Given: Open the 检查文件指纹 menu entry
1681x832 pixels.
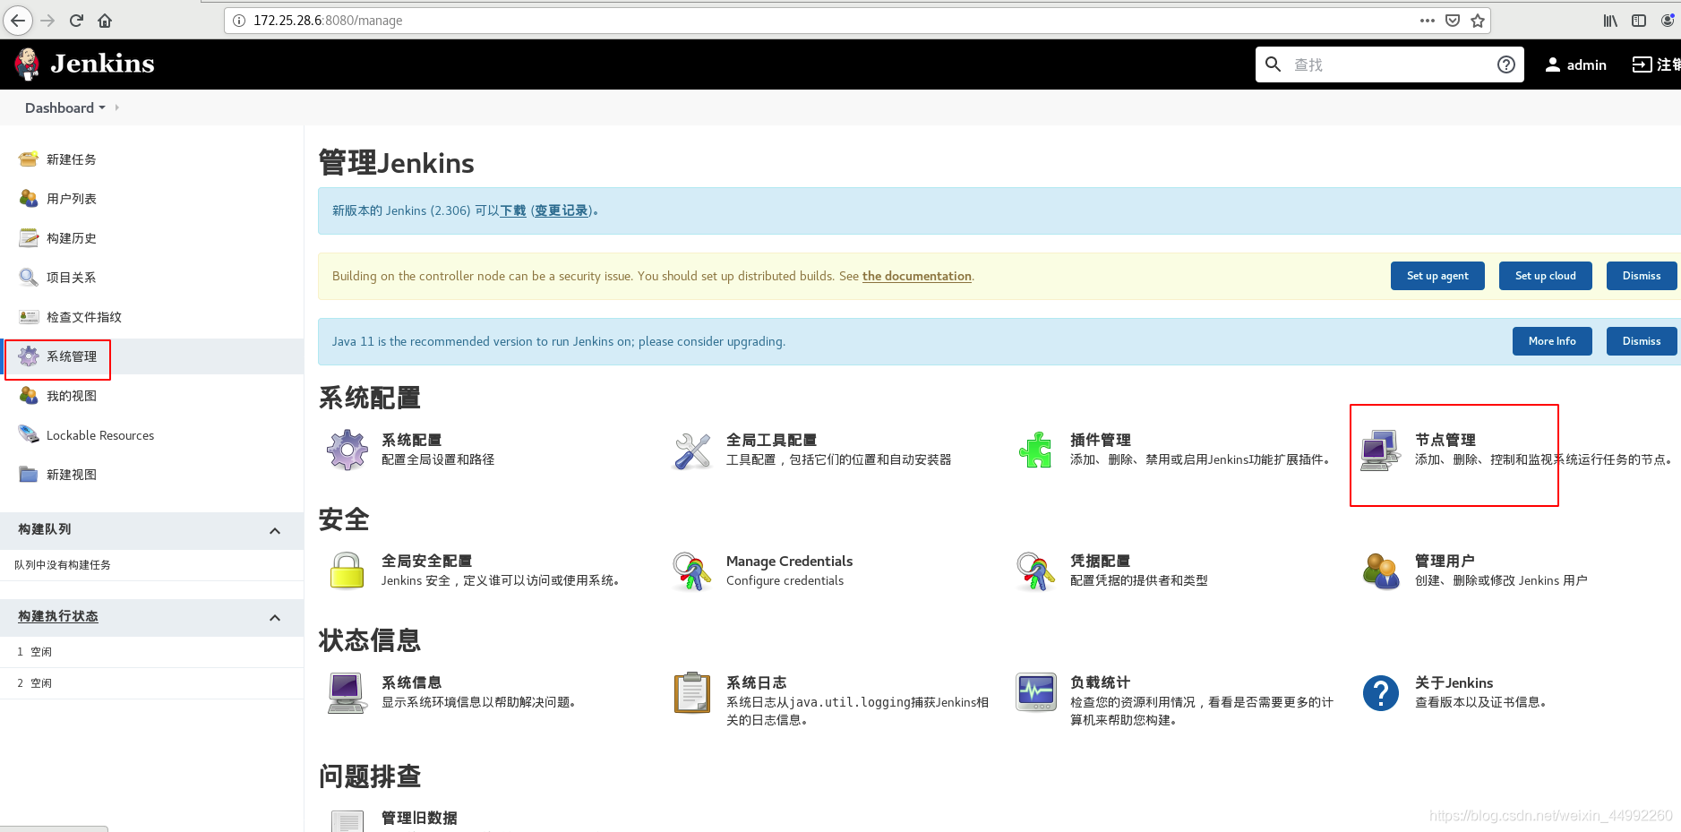Looking at the screenshot, I should pos(84,317).
